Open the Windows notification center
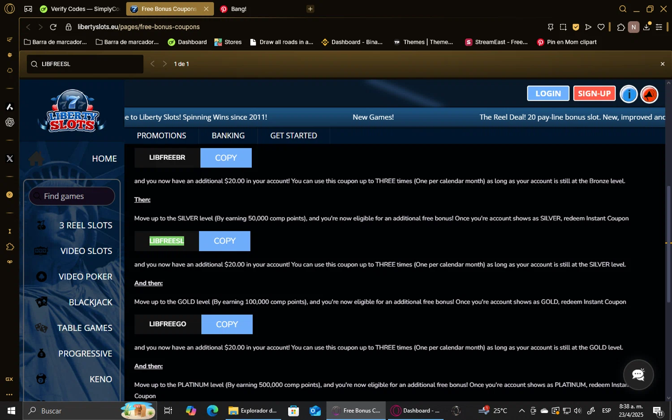 point(658,411)
